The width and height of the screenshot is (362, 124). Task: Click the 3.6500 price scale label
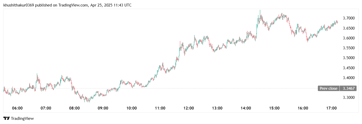[348, 28]
